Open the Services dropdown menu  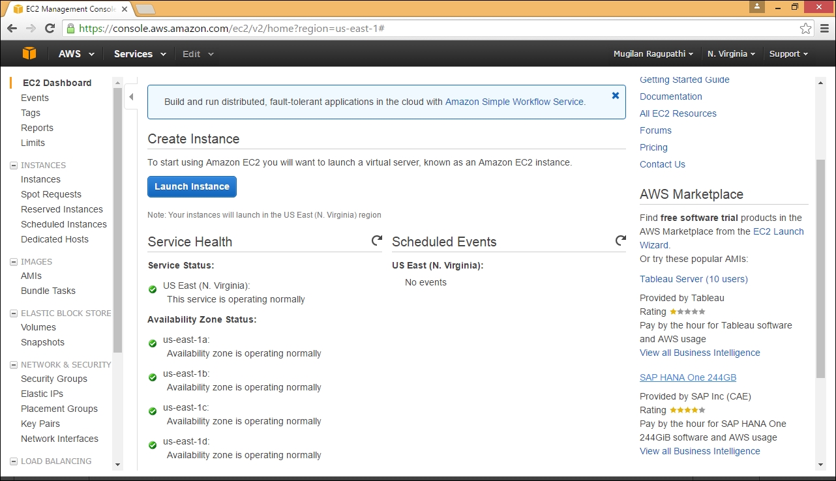pyautogui.click(x=140, y=54)
